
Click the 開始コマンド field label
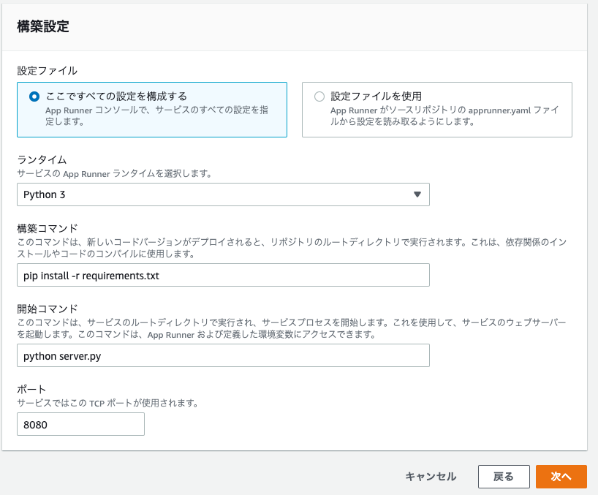pyautogui.click(x=48, y=309)
